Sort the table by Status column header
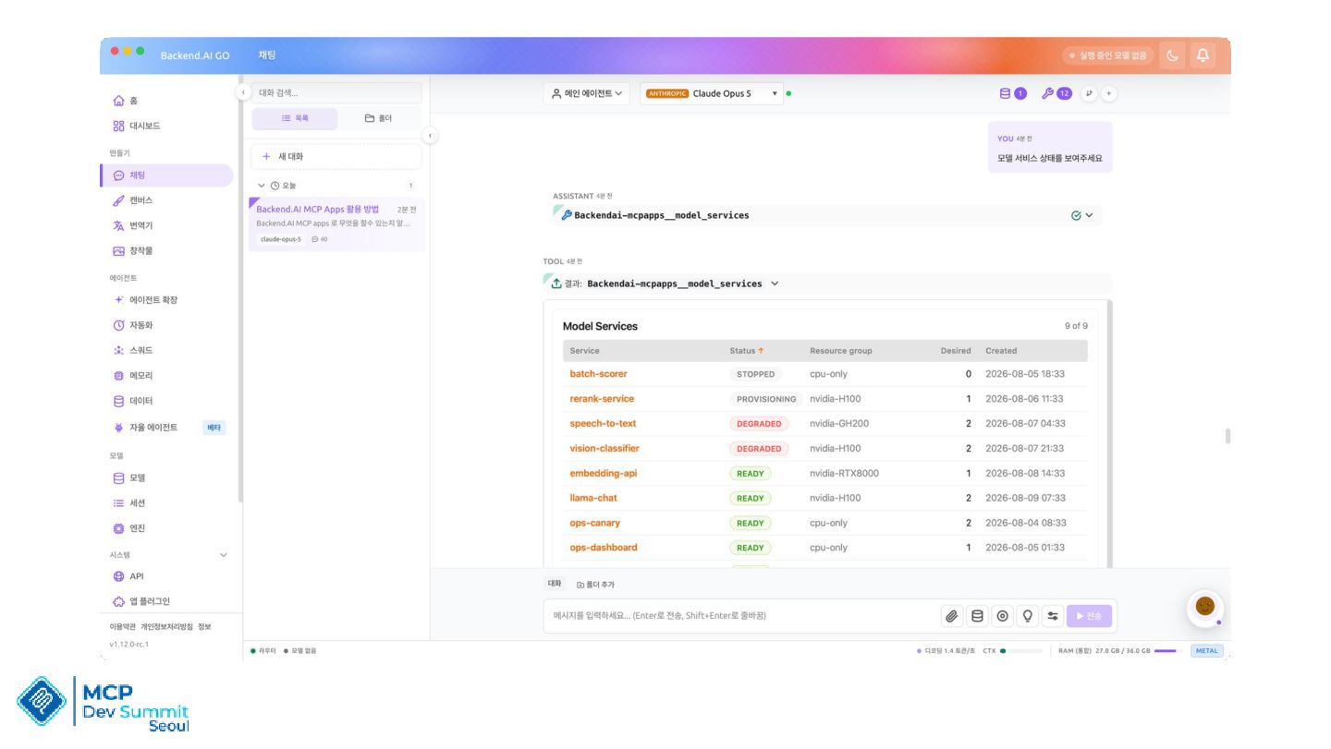 [x=747, y=351]
